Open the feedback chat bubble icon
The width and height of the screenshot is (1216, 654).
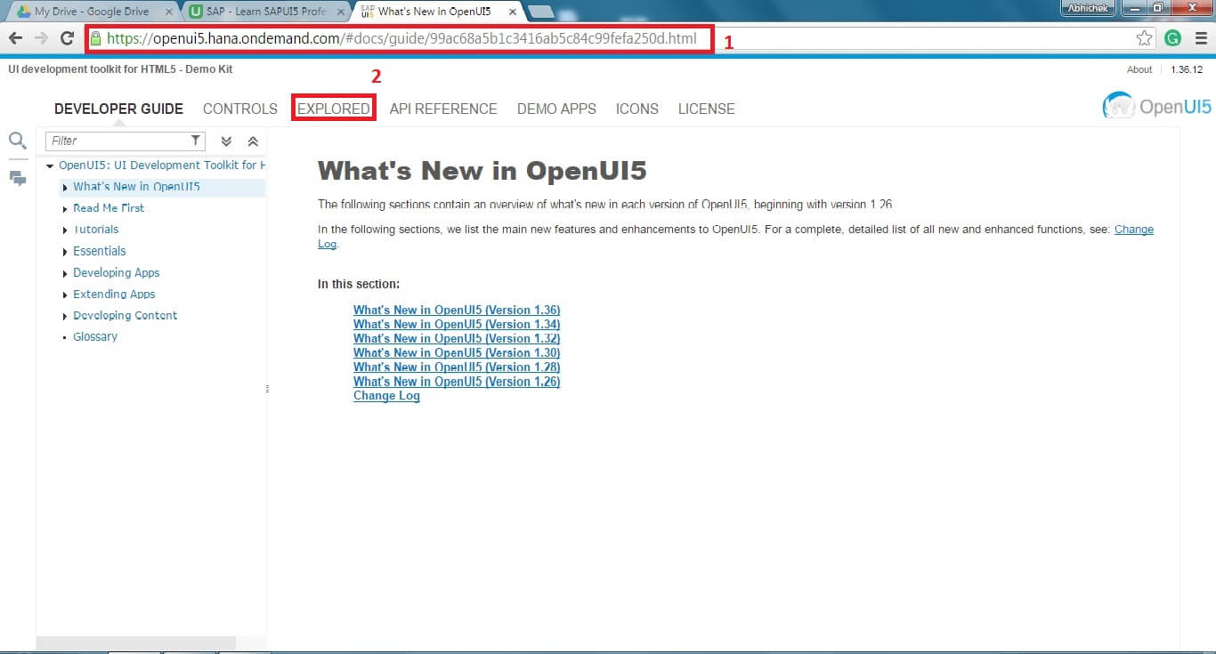17,178
